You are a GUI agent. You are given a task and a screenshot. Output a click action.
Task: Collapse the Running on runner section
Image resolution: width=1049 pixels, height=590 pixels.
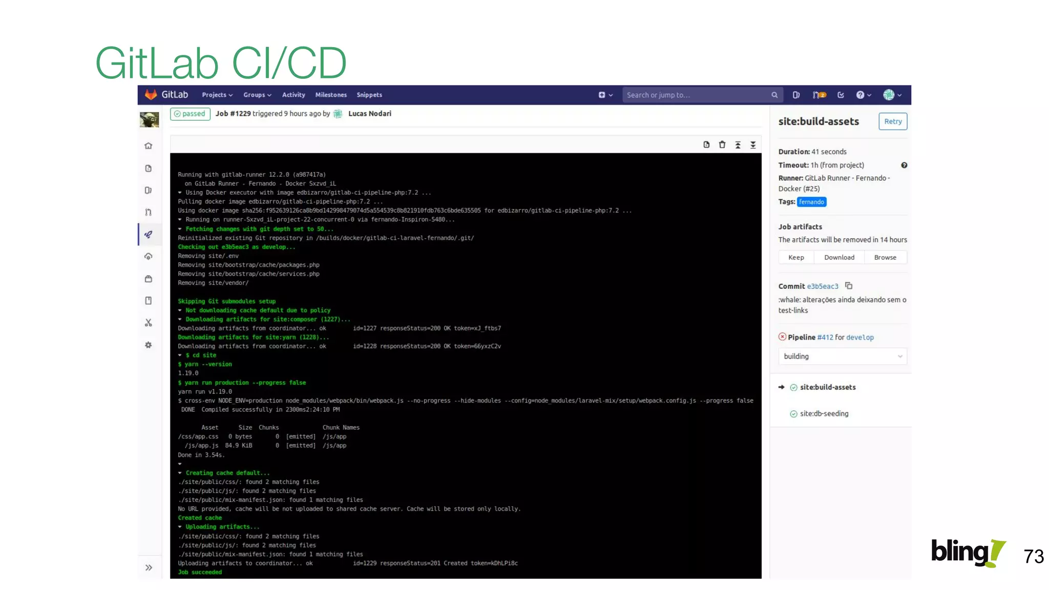tap(180, 220)
